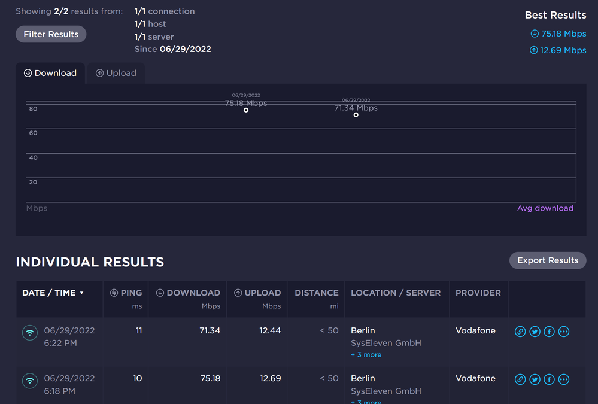The width and height of the screenshot is (598, 404).
Task: Switch to the Download graph tab
Action: click(50, 73)
